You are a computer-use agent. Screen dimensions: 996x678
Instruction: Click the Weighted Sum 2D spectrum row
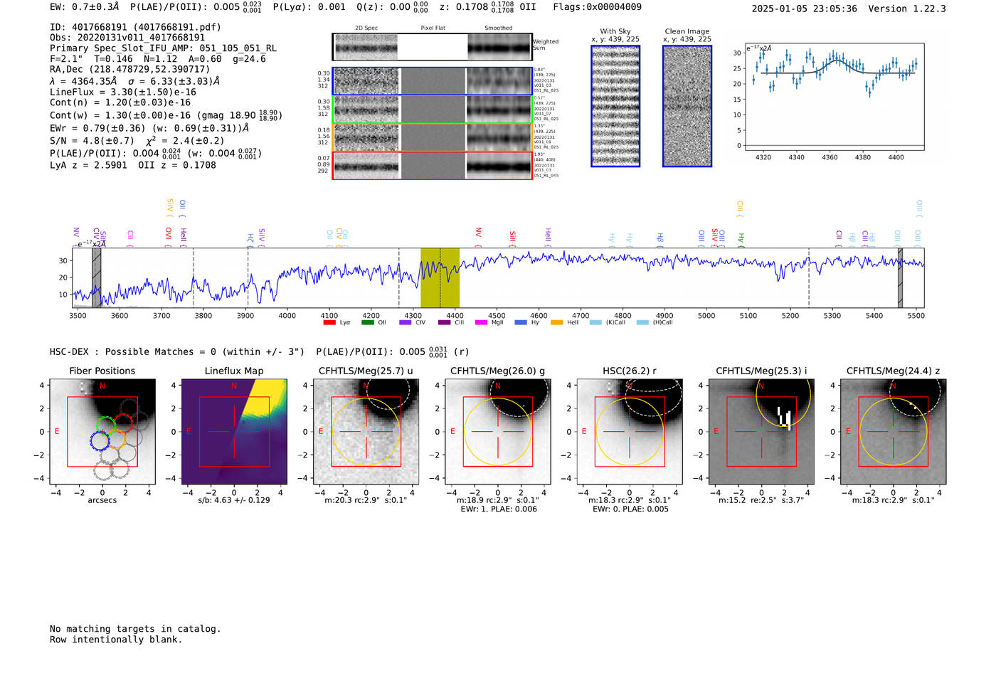[432, 47]
